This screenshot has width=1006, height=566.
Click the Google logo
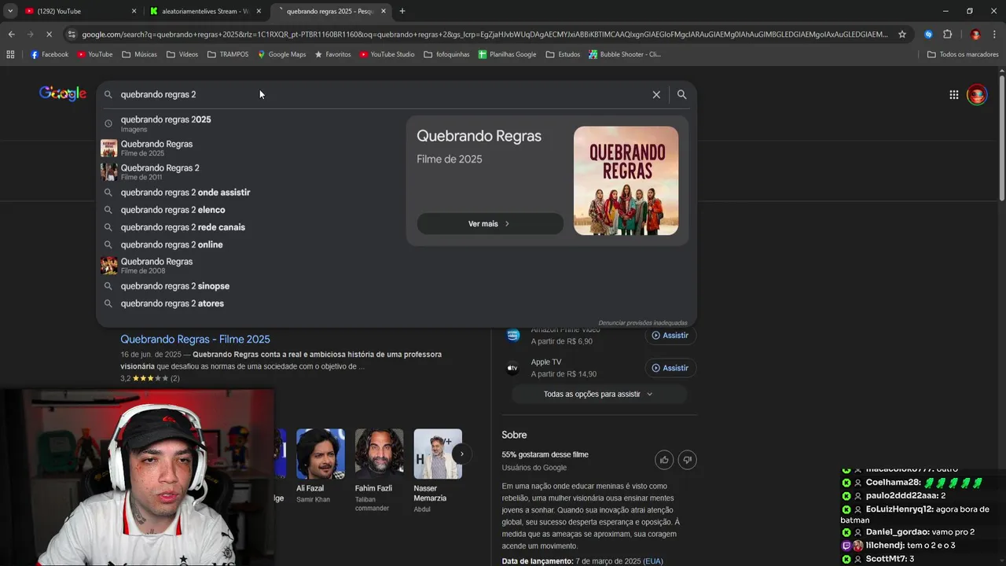[x=63, y=94]
